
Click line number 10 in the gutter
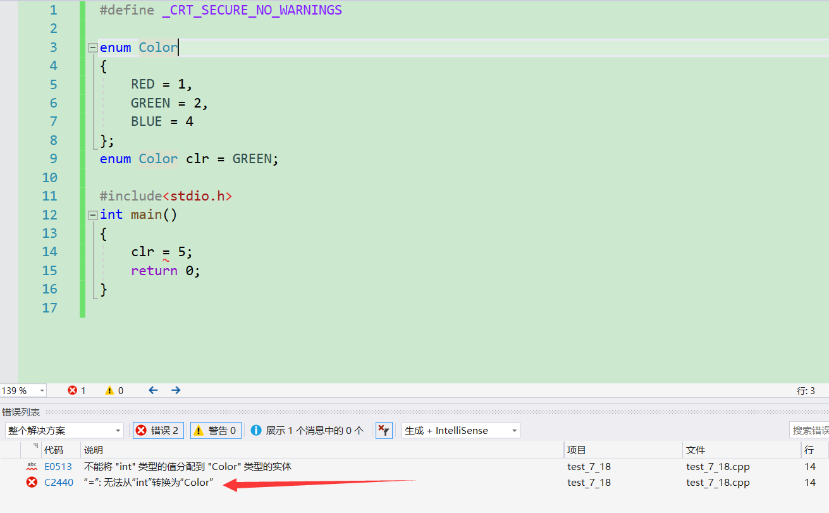click(x=49, y=178)
